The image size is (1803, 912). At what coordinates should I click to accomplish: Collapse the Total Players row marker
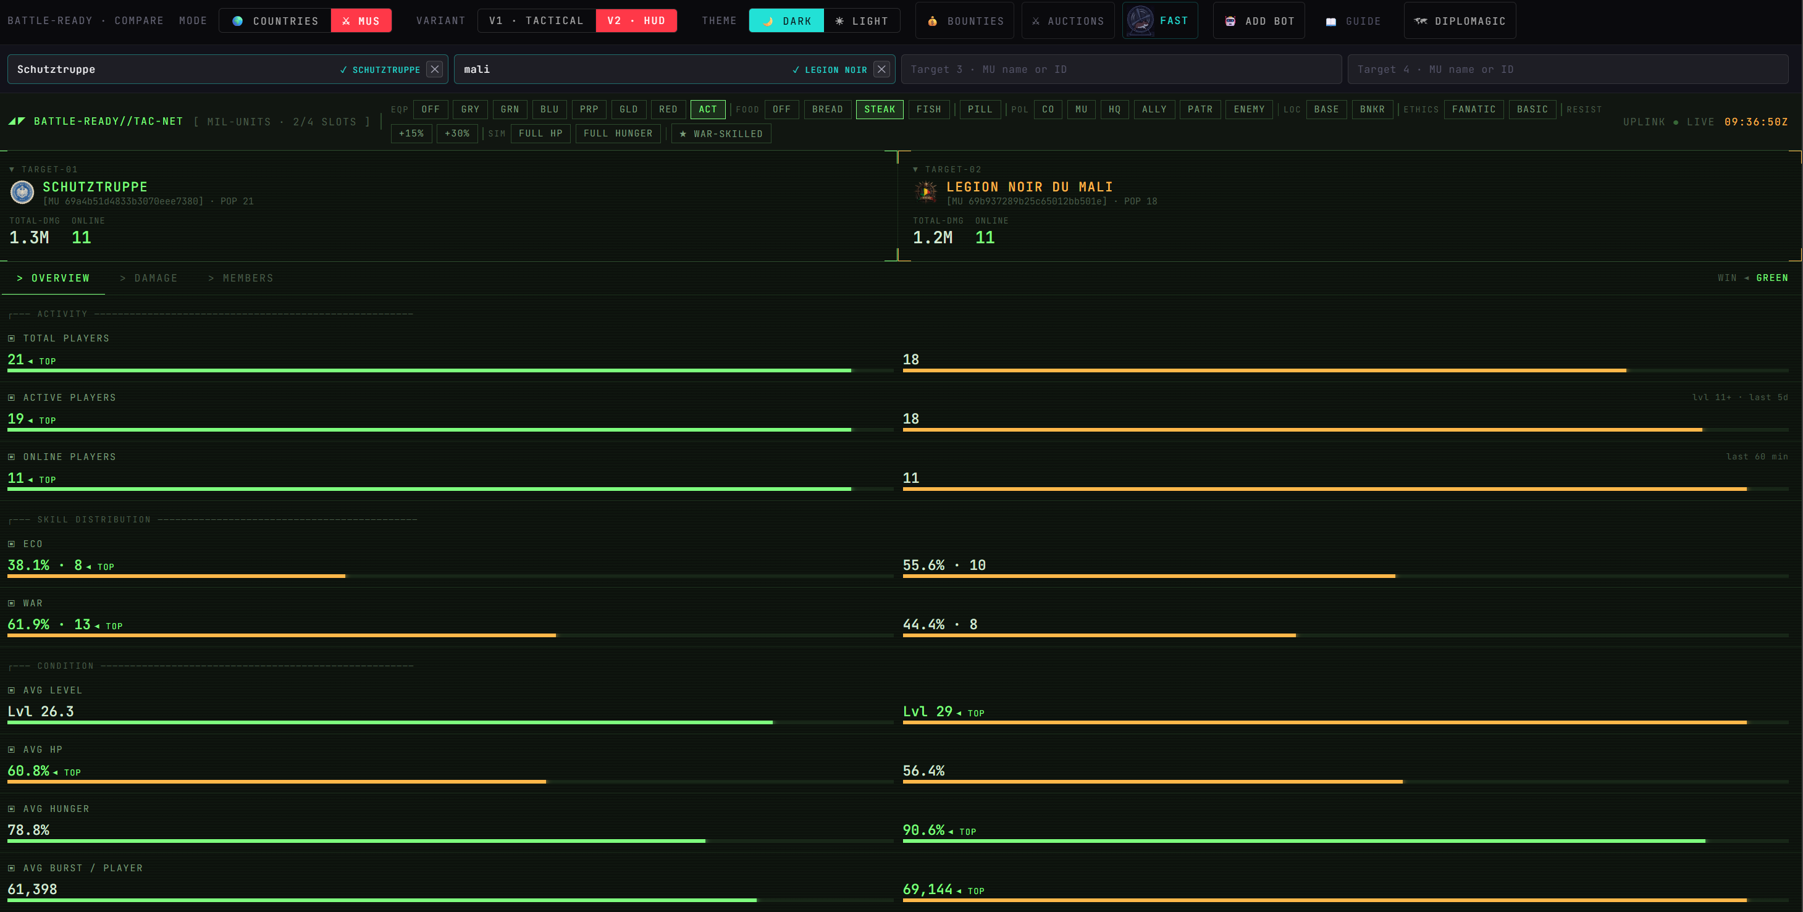pyautogui.click(x=11, y=338)
